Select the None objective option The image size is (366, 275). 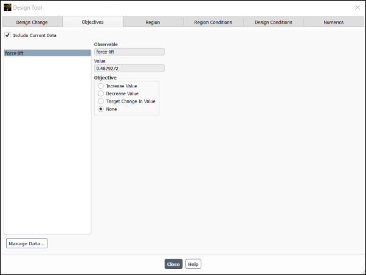(x=101, y=109)
